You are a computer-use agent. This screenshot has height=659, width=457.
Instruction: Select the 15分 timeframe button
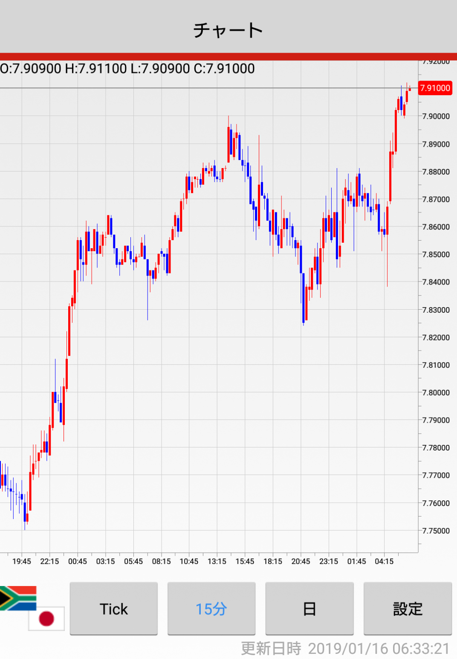[211, 609]
